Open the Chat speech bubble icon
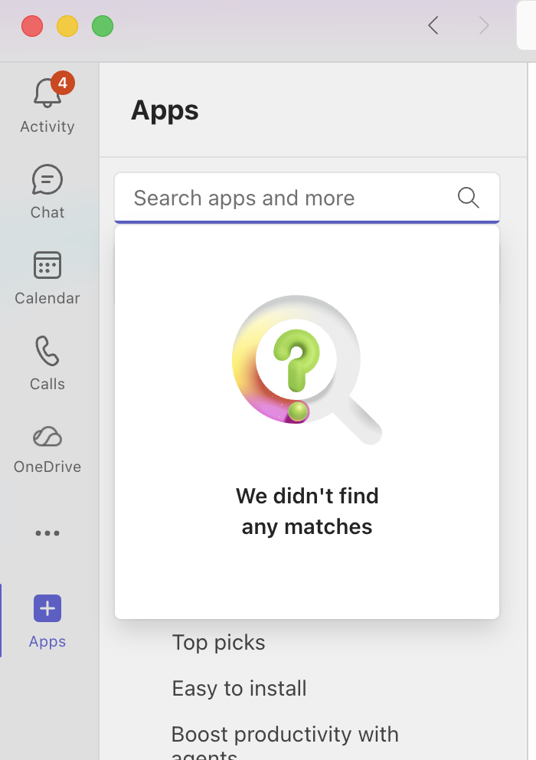The height and width of the screenshot is (760, 536). [x=47, y=181]
